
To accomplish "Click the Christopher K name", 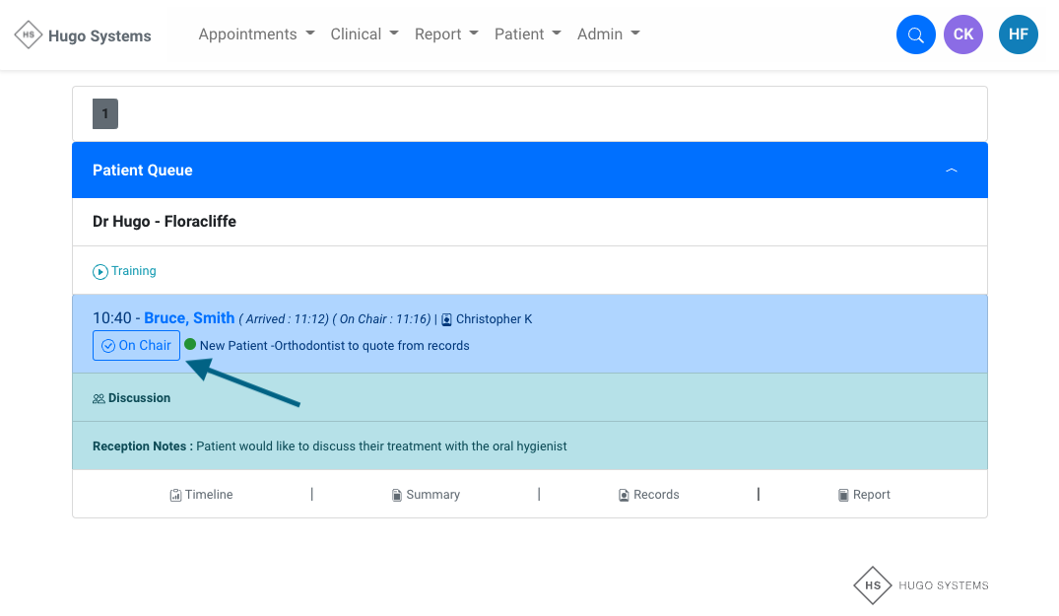I will pyautogui.click(x=494, y=318).
